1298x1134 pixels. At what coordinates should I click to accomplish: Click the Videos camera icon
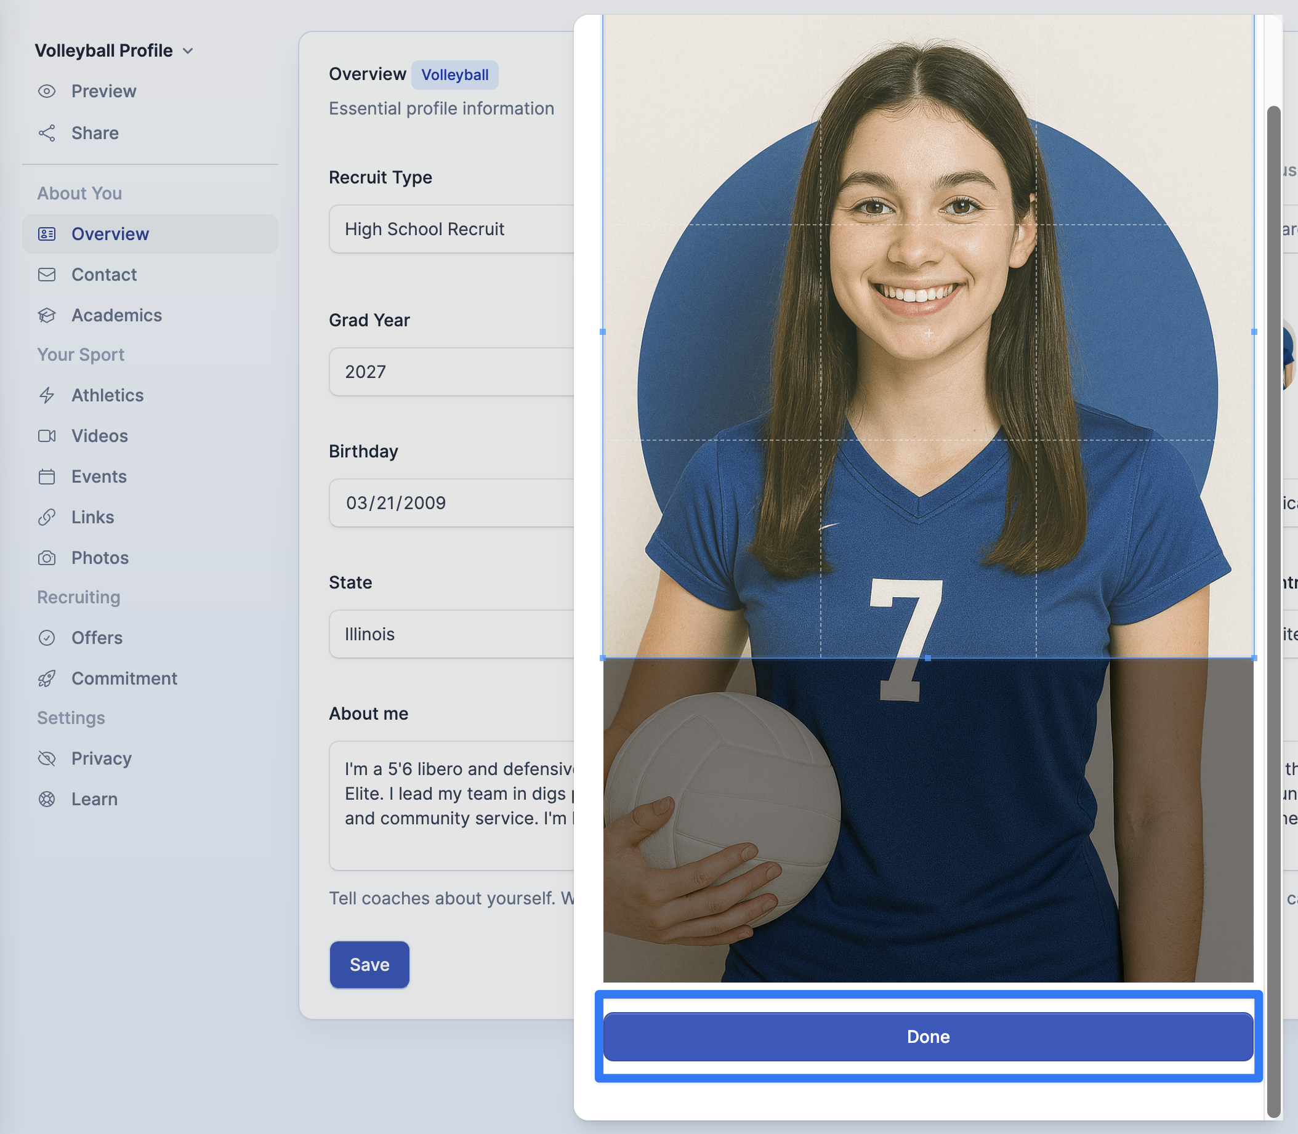coord(47,436)
